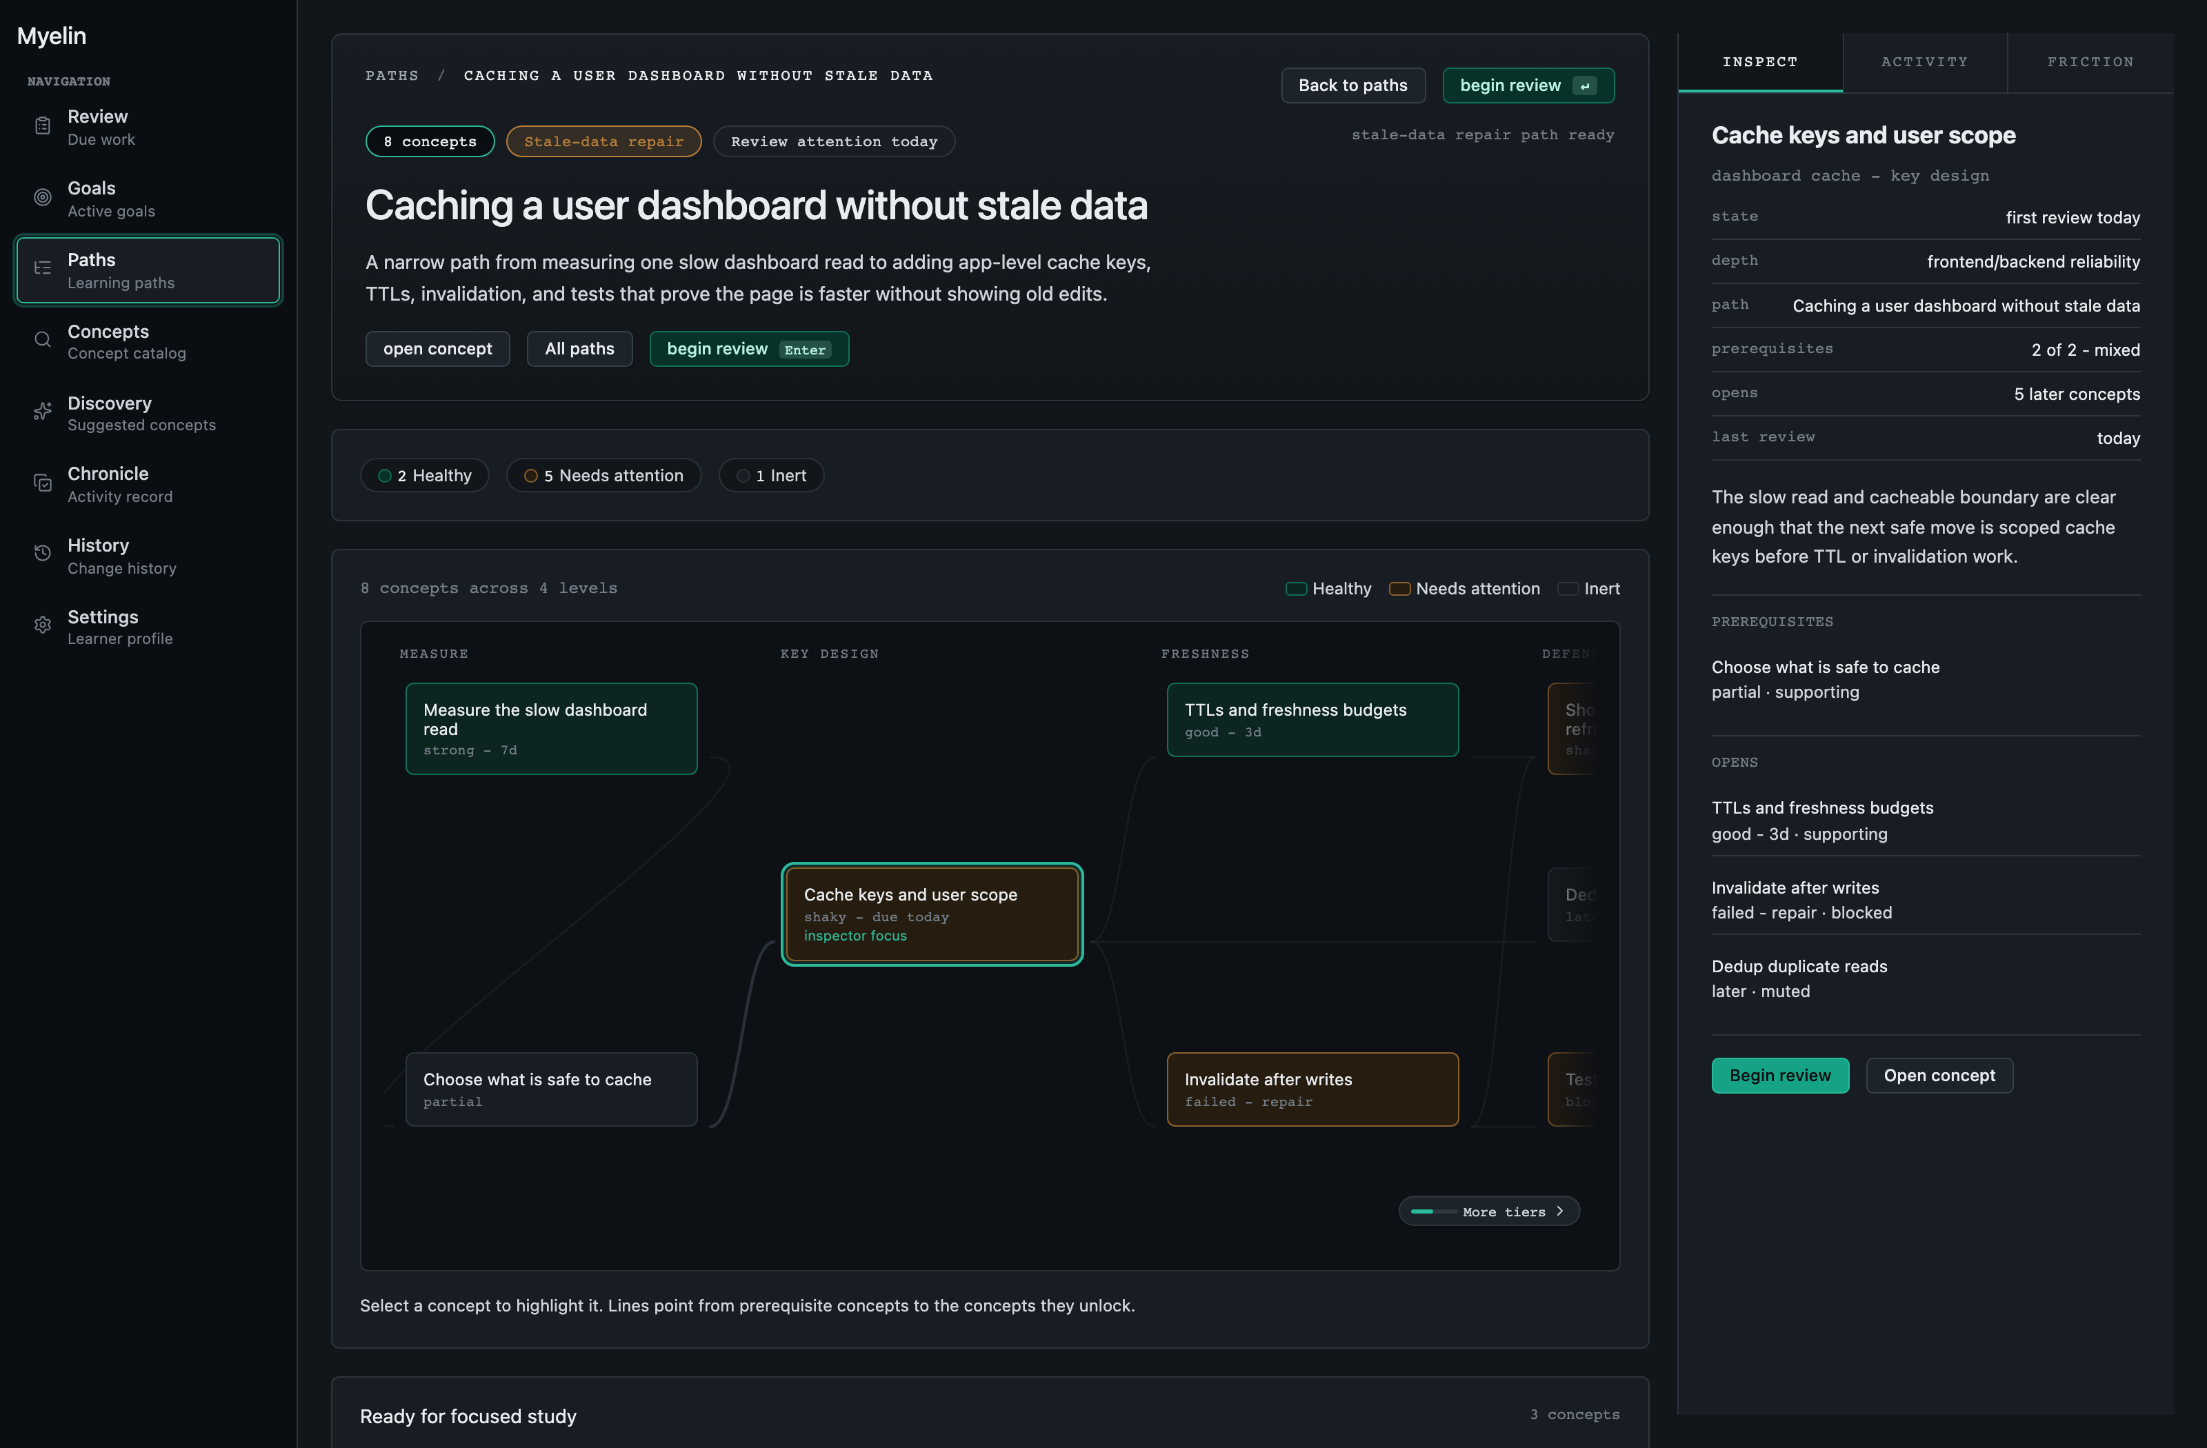Click the Chronicle activity icon

[43, 483]
